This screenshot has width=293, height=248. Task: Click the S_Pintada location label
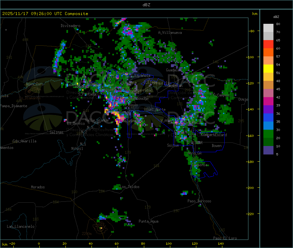[x=87, y=94]
